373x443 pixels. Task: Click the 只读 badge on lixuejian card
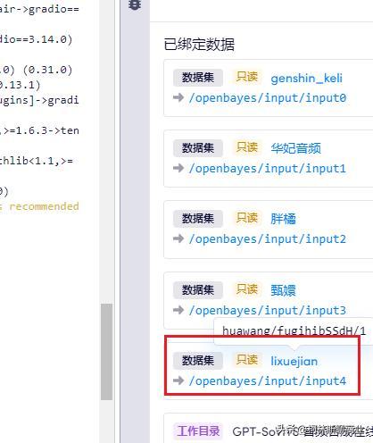247,360
